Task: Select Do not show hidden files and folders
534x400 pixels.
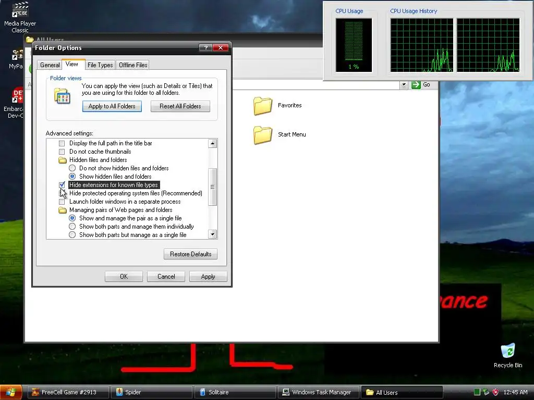Action: (x=72, y=168)
